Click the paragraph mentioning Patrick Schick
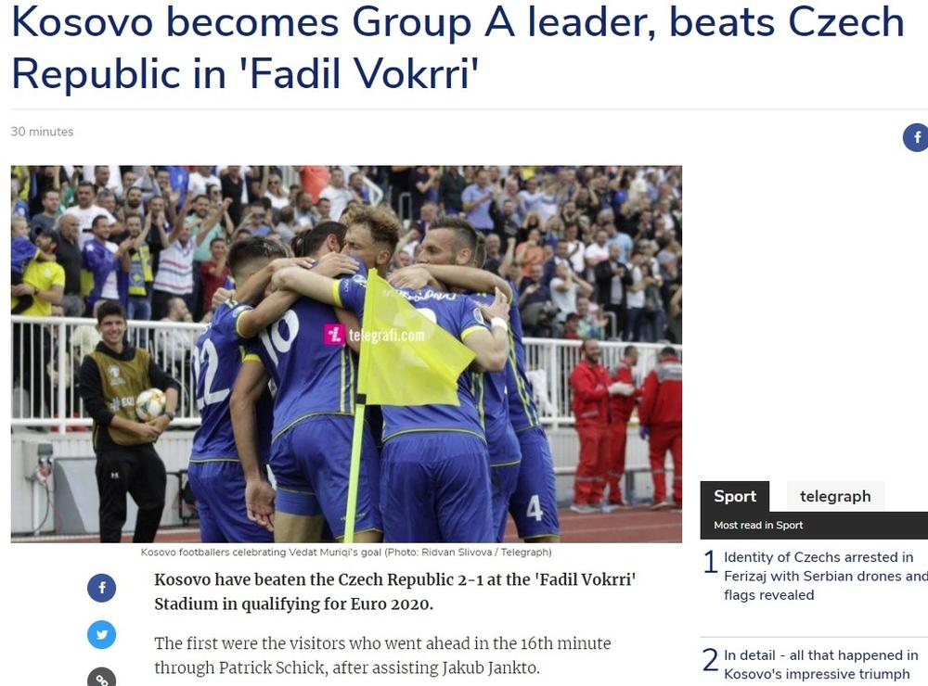928x686 pixels. 382,655
